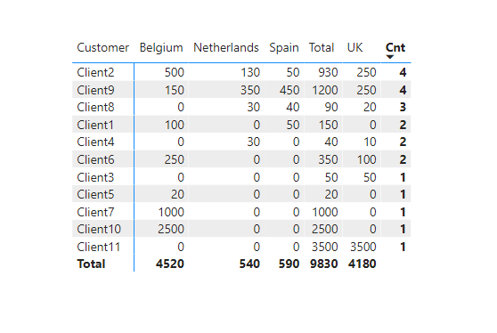Select Belgium value 1000 for Client7
Screen dimensions: 497x333
pos(171,212)
